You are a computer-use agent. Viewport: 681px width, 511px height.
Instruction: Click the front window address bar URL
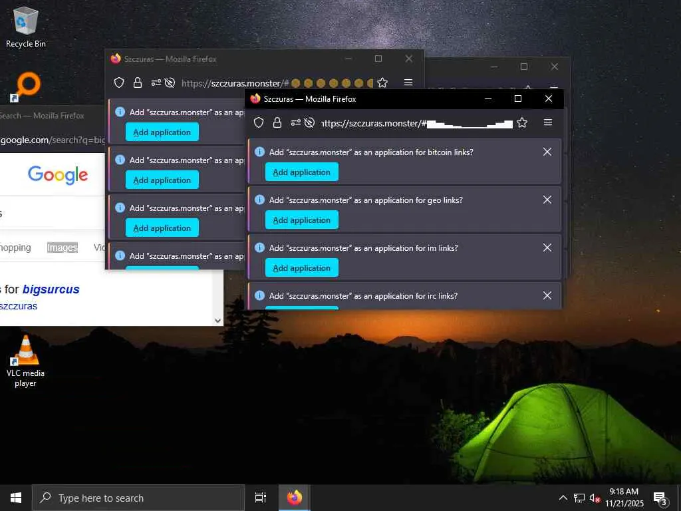(416, 123)
